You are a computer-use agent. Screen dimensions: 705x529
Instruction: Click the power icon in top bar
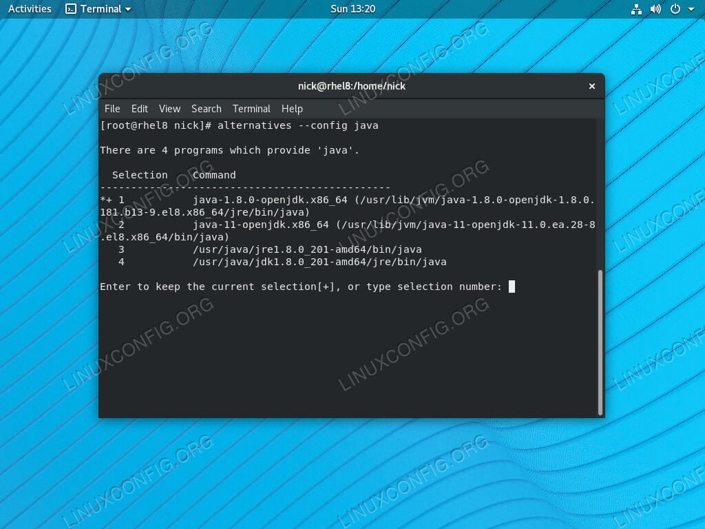coord(675,9)
